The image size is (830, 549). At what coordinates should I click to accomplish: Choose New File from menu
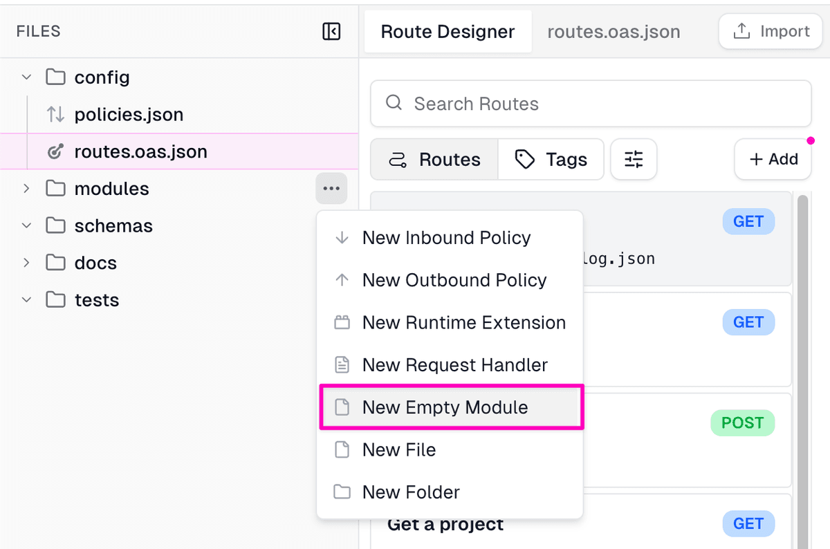pos(450,450)
